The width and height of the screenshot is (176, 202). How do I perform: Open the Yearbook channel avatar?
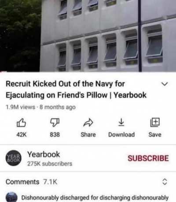(x=14, y=158)
